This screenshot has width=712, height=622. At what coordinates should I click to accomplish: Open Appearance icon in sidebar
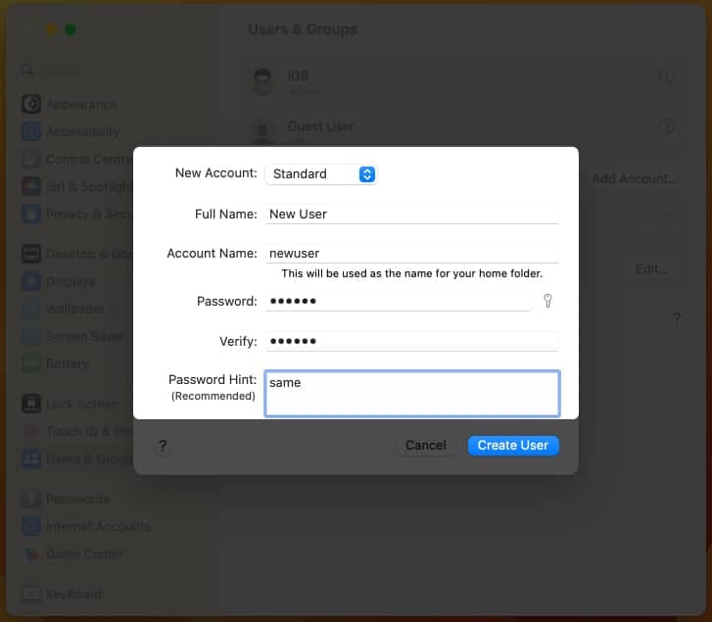(x=31, y=104)
